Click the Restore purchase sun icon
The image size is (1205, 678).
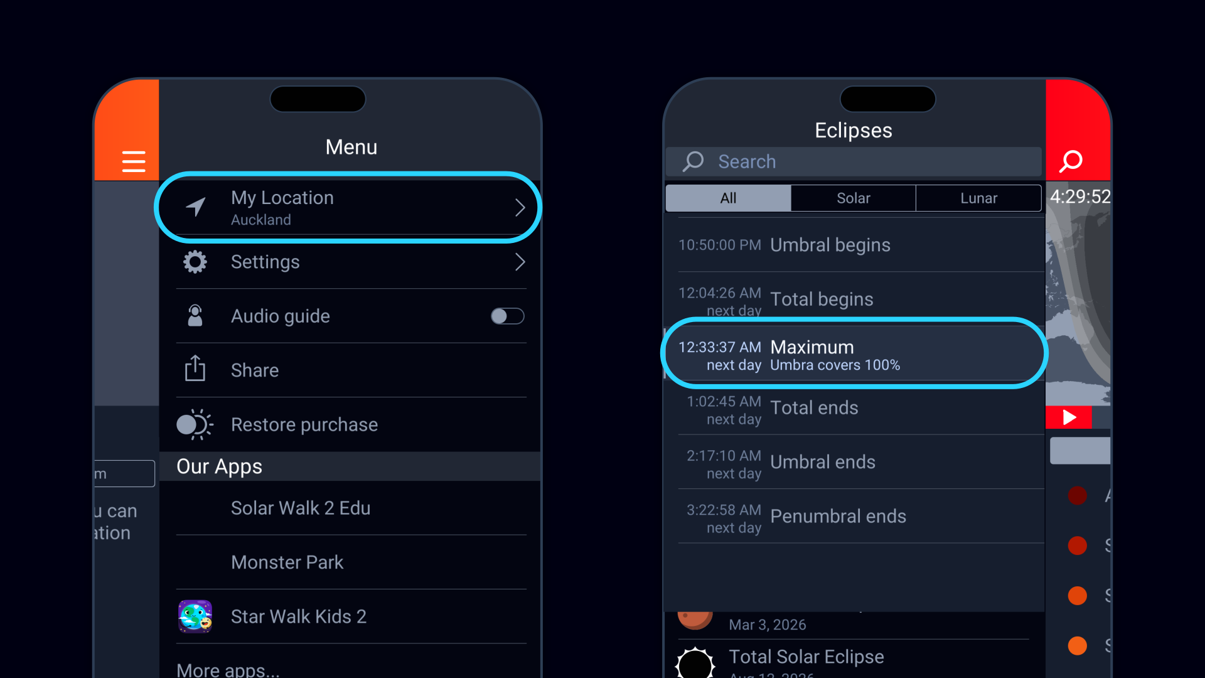coord(195,424)
